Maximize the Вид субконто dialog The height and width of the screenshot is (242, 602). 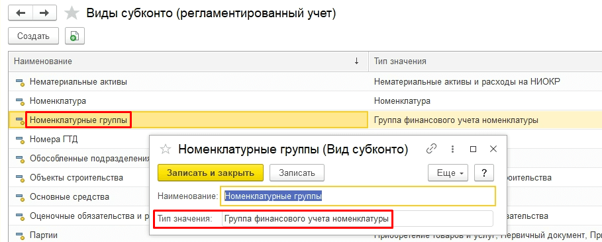point(474,149)
